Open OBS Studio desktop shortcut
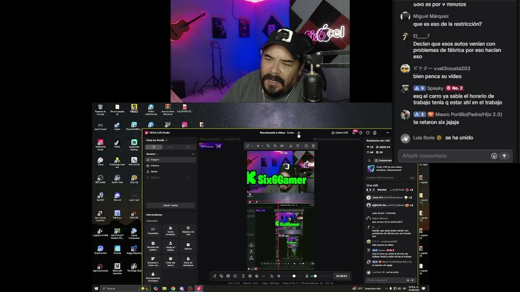The image size is (520, 292). (100, 179)
